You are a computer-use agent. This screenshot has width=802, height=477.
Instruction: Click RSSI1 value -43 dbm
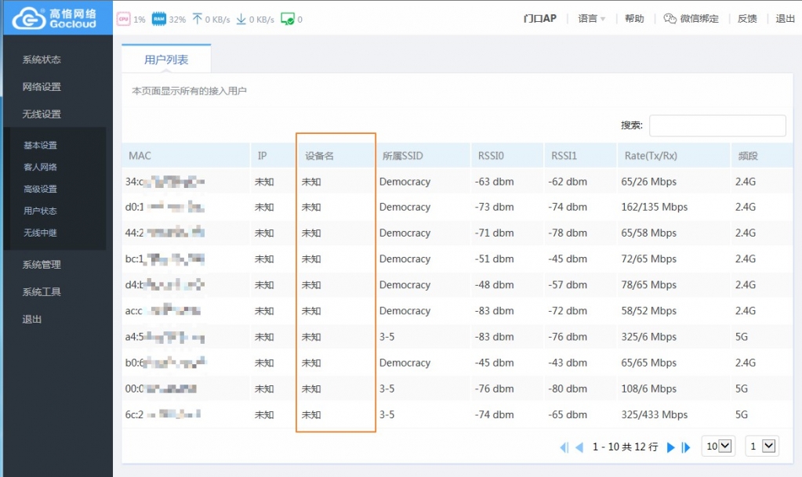tap(568, 363)
